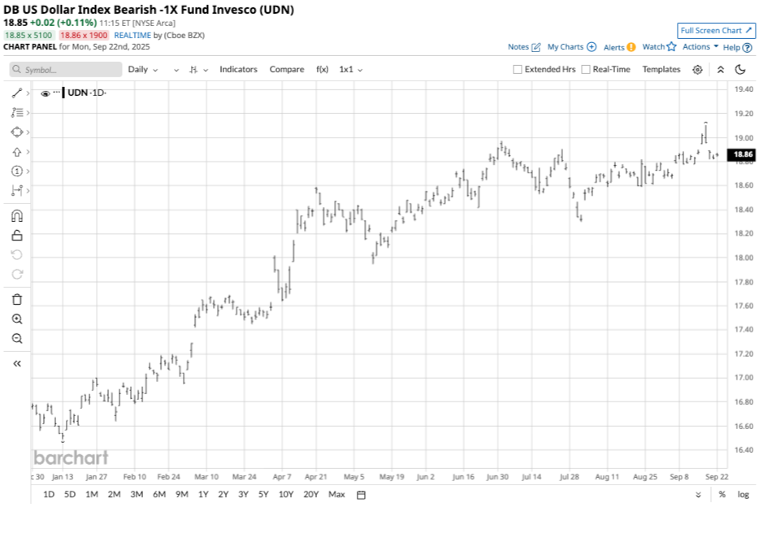Image resolution: width=776 pixels, height=538 pixels.
Task: Expand shapes tool submenu arrow
Action: coord(28,132)
